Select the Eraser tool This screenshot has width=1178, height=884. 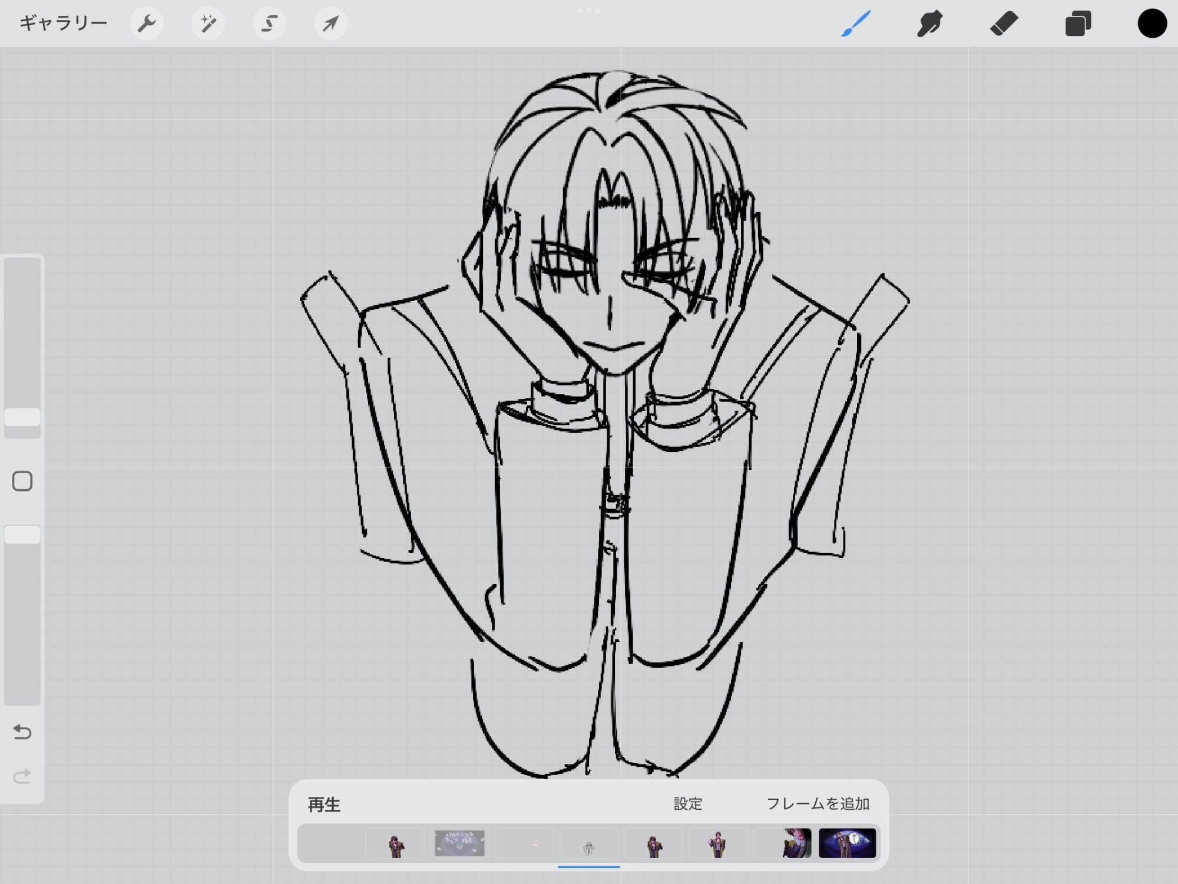(1004, 24)
